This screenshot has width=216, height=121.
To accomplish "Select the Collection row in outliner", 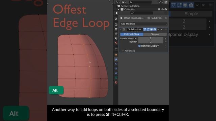I will pos(141,9).
